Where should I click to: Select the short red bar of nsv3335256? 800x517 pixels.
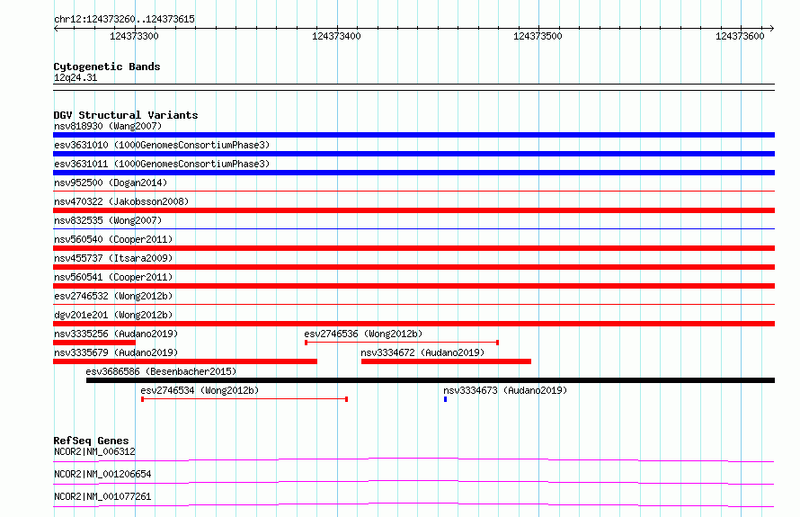tap(94, 343)
